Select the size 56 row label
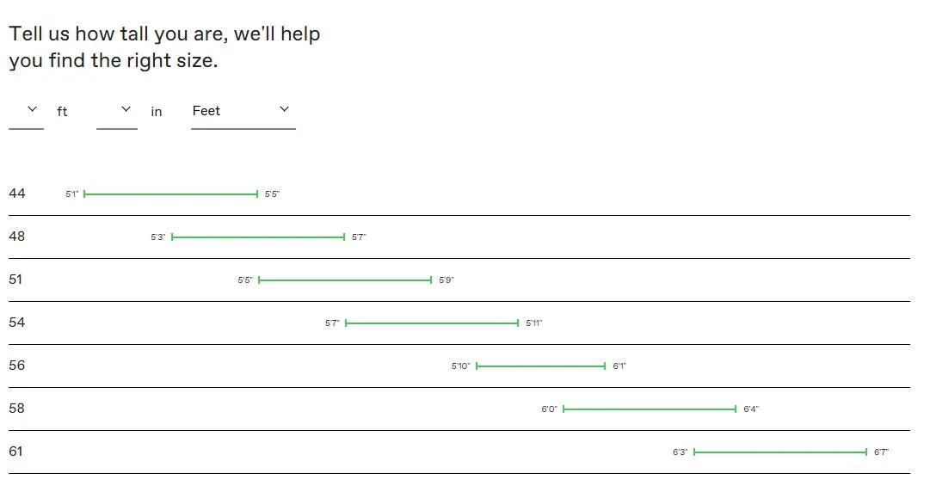Image resolution: width=930 pixels, height=504 pixels. tap(17, 366)
